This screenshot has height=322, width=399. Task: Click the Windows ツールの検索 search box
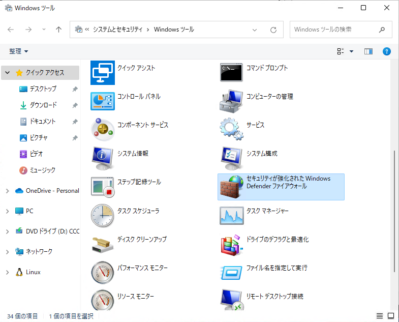coord(341,30)
